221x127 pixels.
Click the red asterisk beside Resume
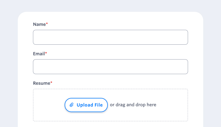coord(51,83)
